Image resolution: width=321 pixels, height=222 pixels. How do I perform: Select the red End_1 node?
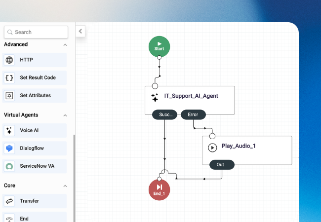[x=160, y=190]
